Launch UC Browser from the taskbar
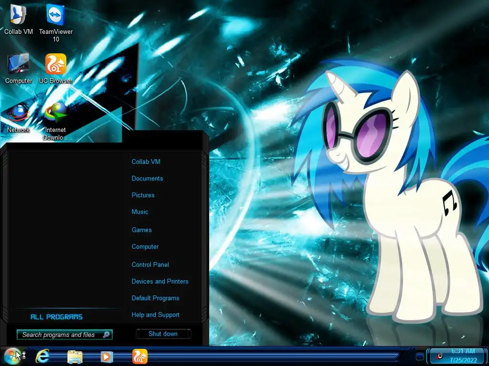The height and width of the screenshot is (366, 489). click(x=140, y=356)
